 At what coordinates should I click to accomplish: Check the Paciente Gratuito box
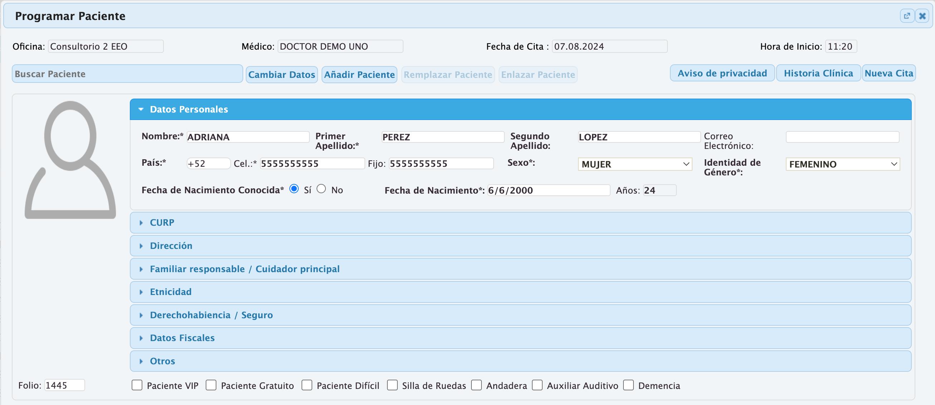coord(211,385)
